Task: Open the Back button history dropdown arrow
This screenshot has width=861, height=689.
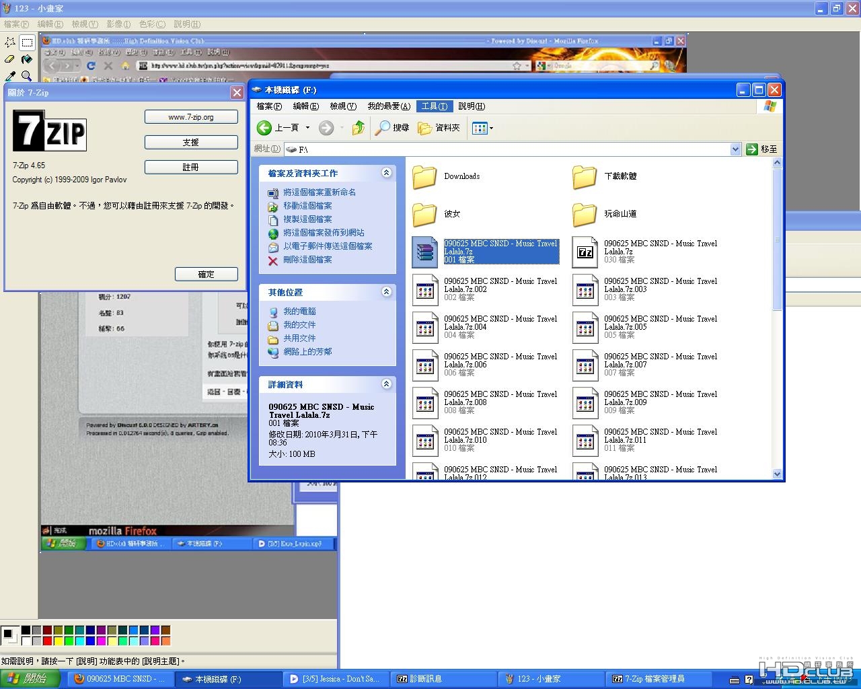Action: [x=307, y=128]
